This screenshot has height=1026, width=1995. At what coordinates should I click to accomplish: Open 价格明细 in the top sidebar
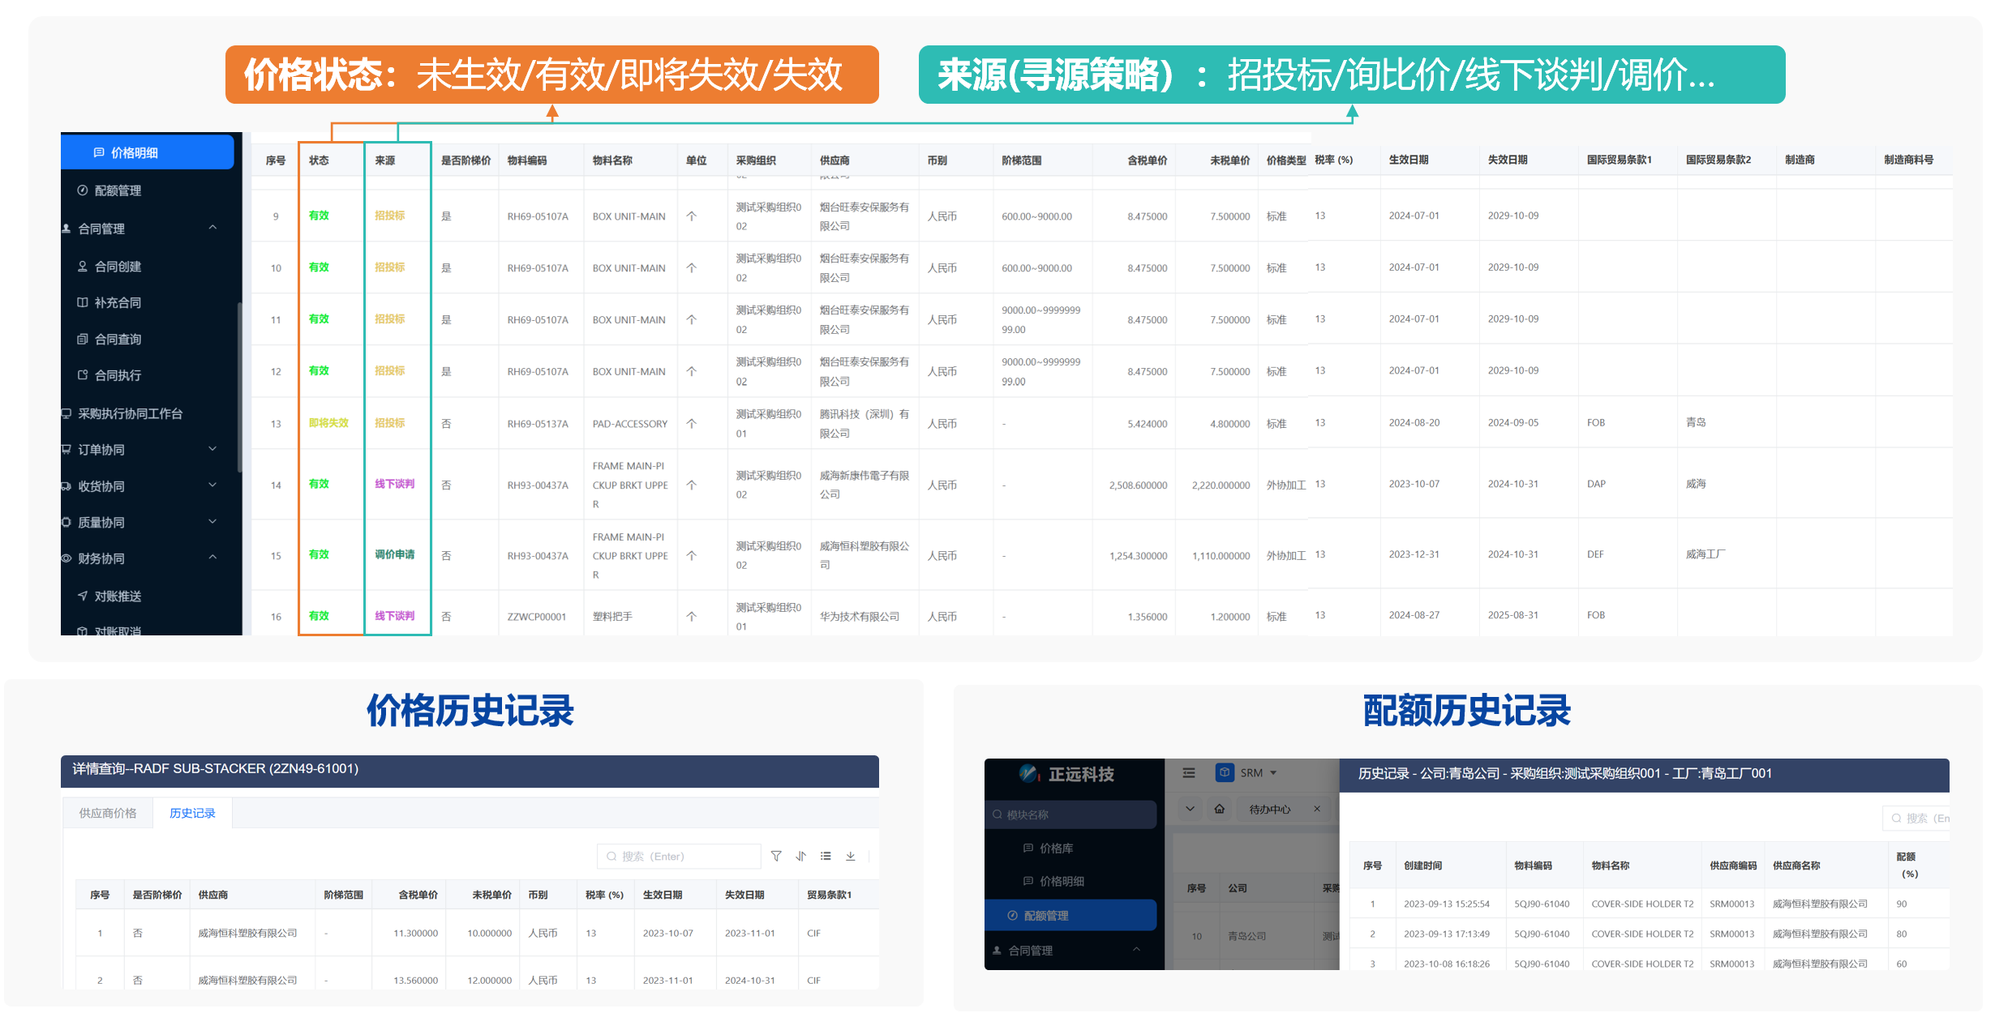pyautogui.click(x=135, y=152)
